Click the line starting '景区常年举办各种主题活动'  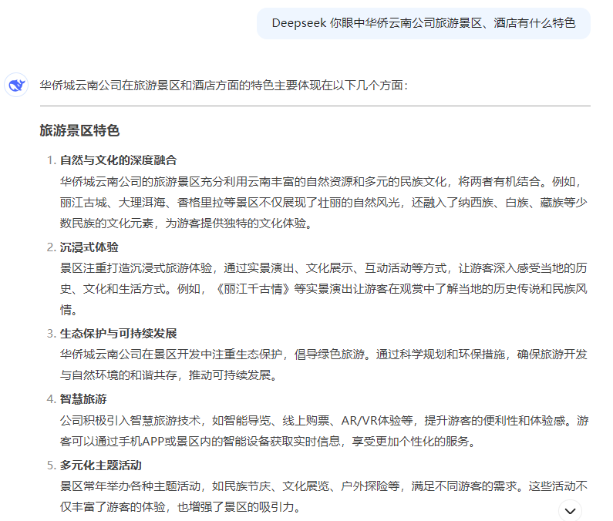(323, 486)
